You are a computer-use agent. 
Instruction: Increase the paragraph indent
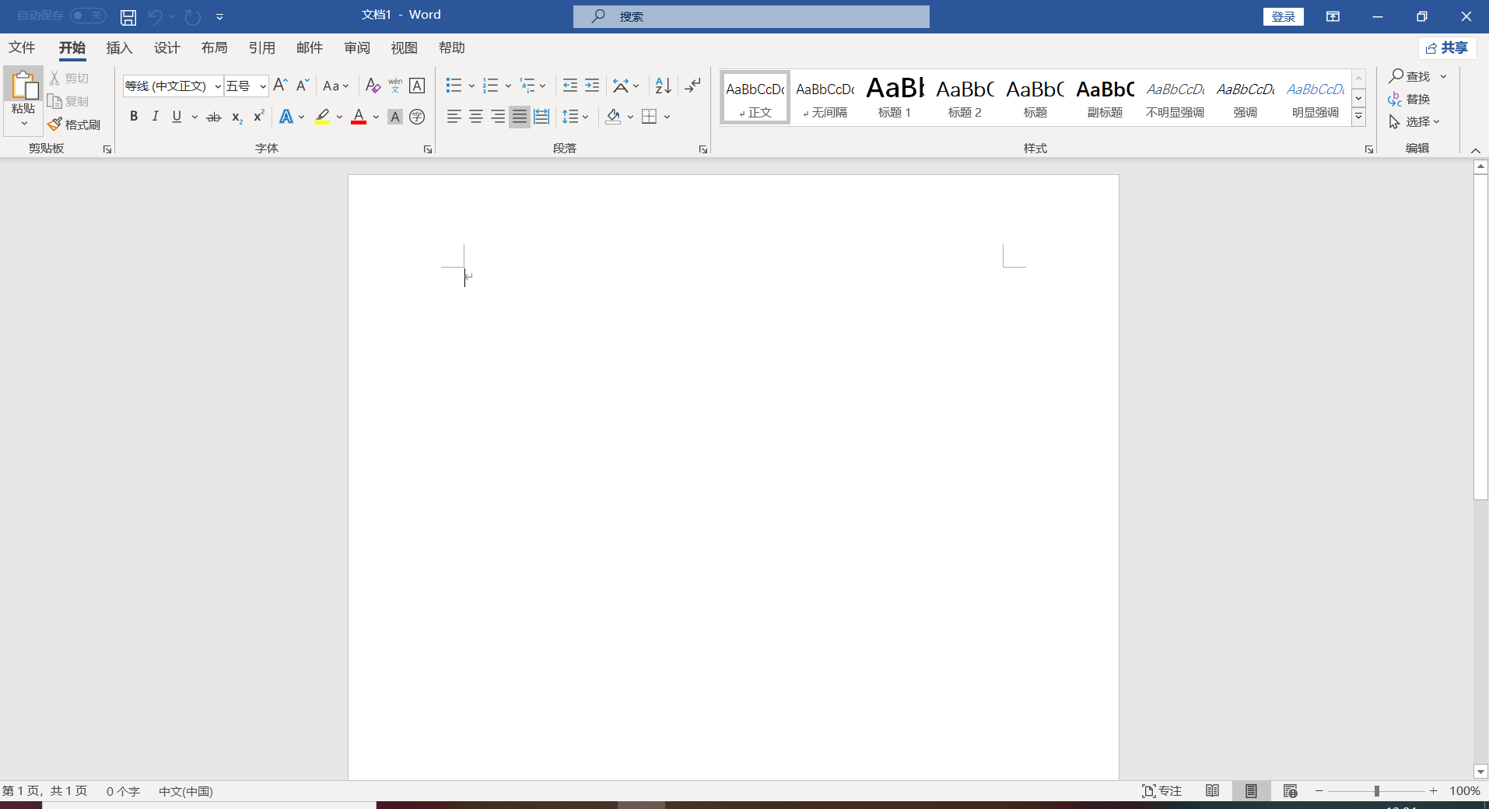tap(592, 86)
